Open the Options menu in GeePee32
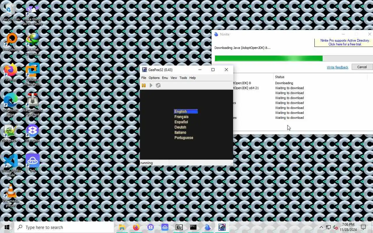 [154, 78]
